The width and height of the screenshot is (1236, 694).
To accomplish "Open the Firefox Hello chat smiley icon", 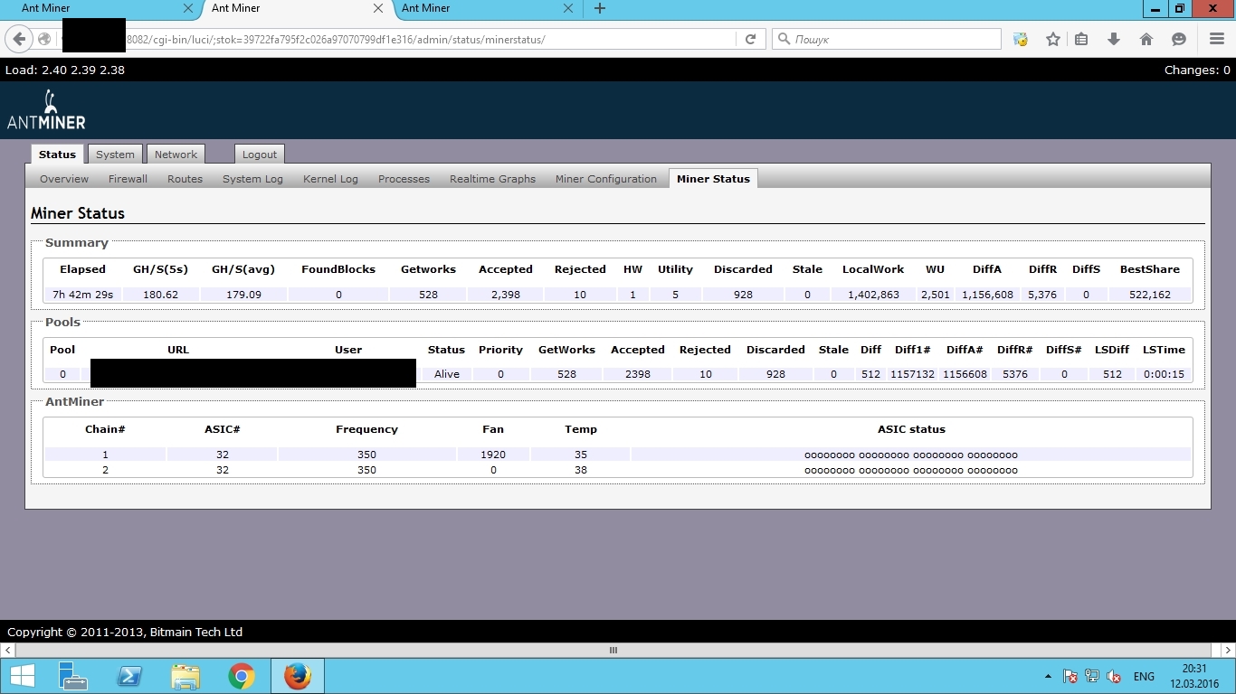I will pos(1179,39).
